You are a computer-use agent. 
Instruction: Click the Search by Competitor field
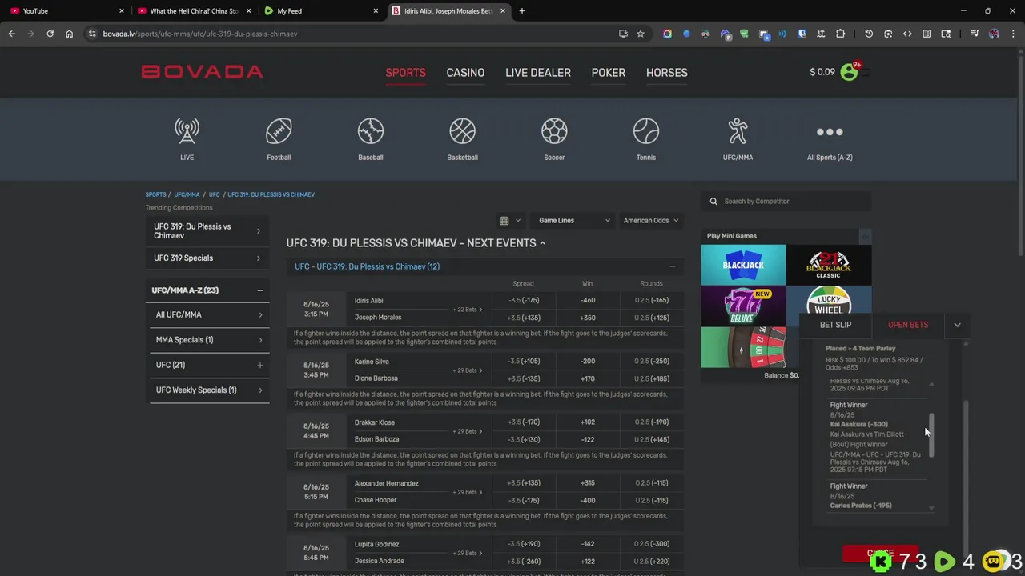(x=785, y=202)
